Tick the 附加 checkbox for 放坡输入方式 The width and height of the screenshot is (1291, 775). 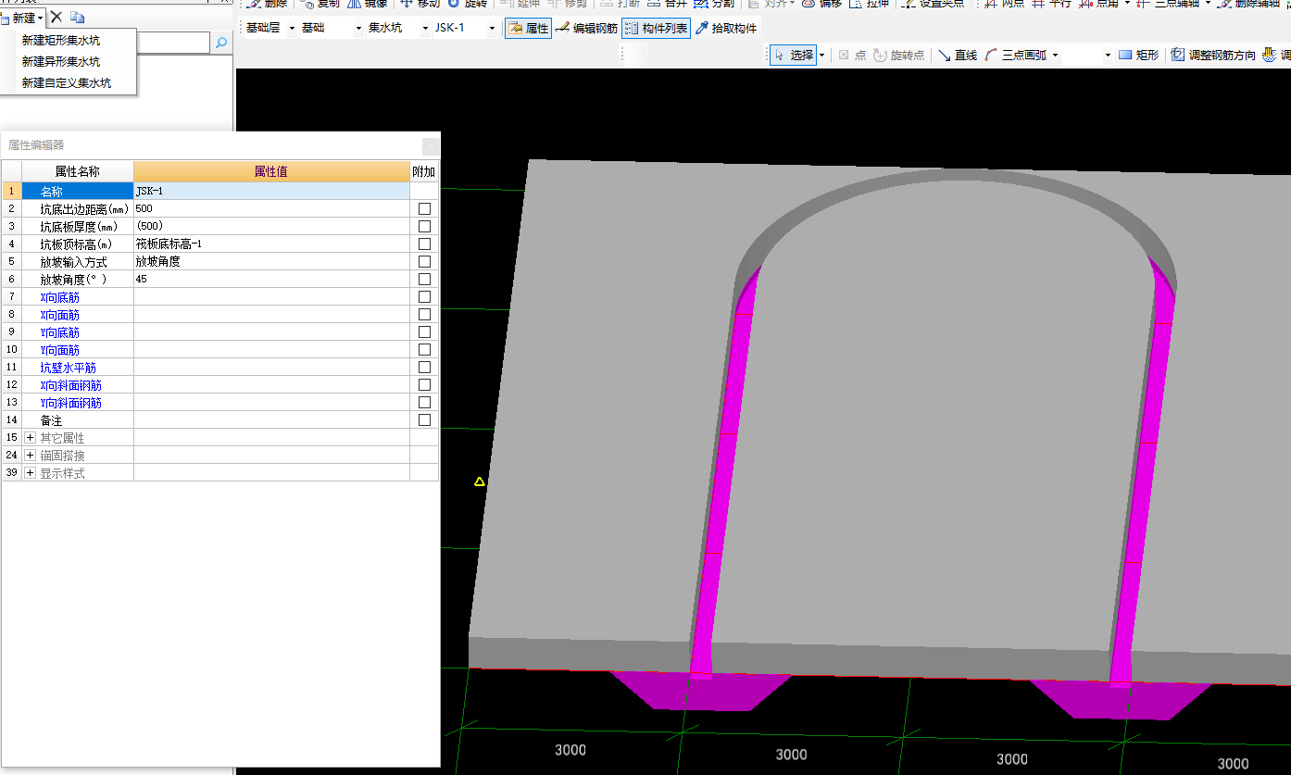pyautogui.click(x=424, y=262)
